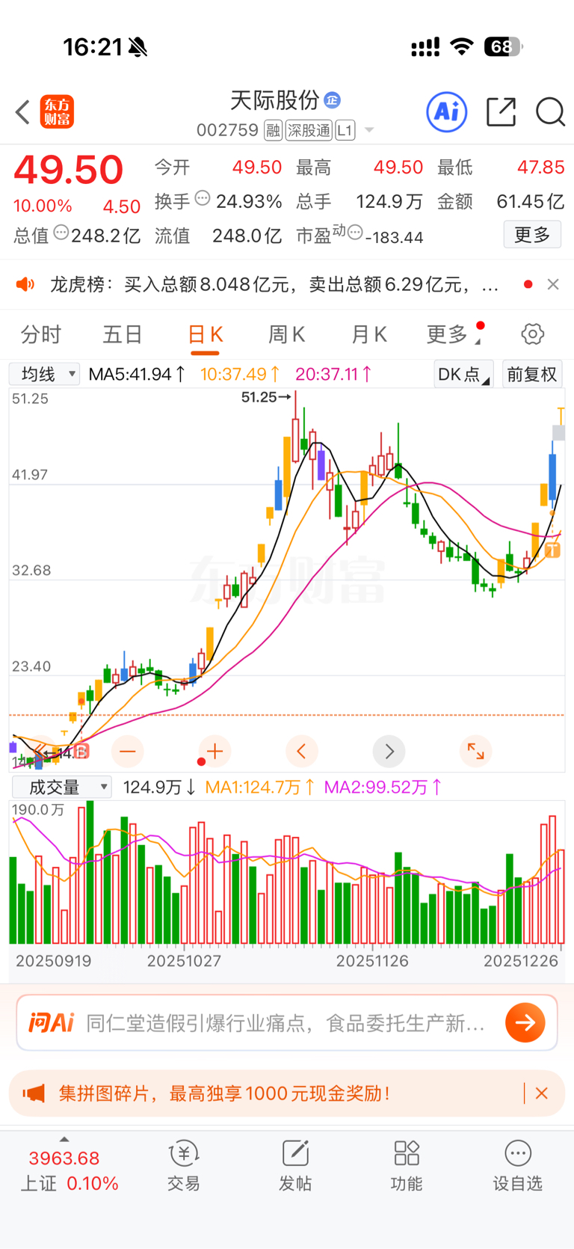Move chart right with arrow button
Screen dimensions: 574x1249
tap(389, 751)
